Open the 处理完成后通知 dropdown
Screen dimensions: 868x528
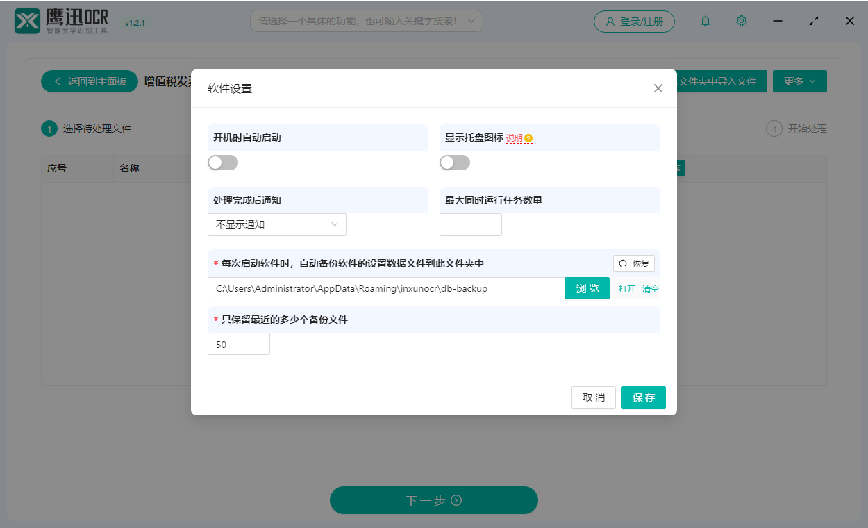click(x=277, y=224)
